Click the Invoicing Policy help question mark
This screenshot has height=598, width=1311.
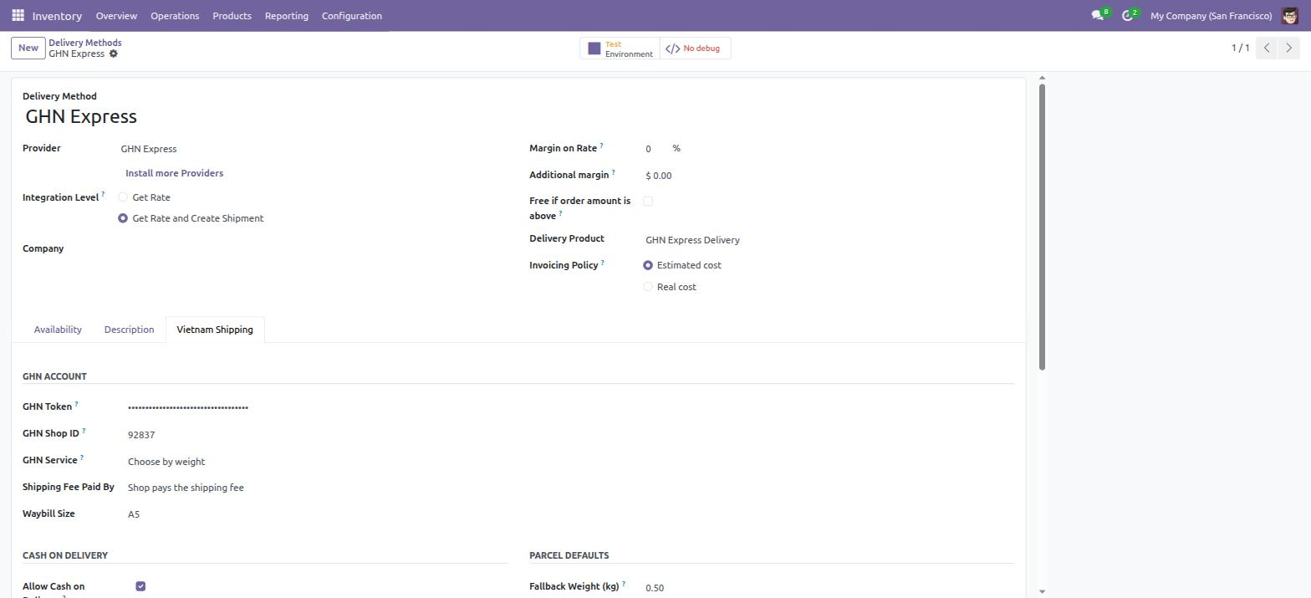(602, 263)
